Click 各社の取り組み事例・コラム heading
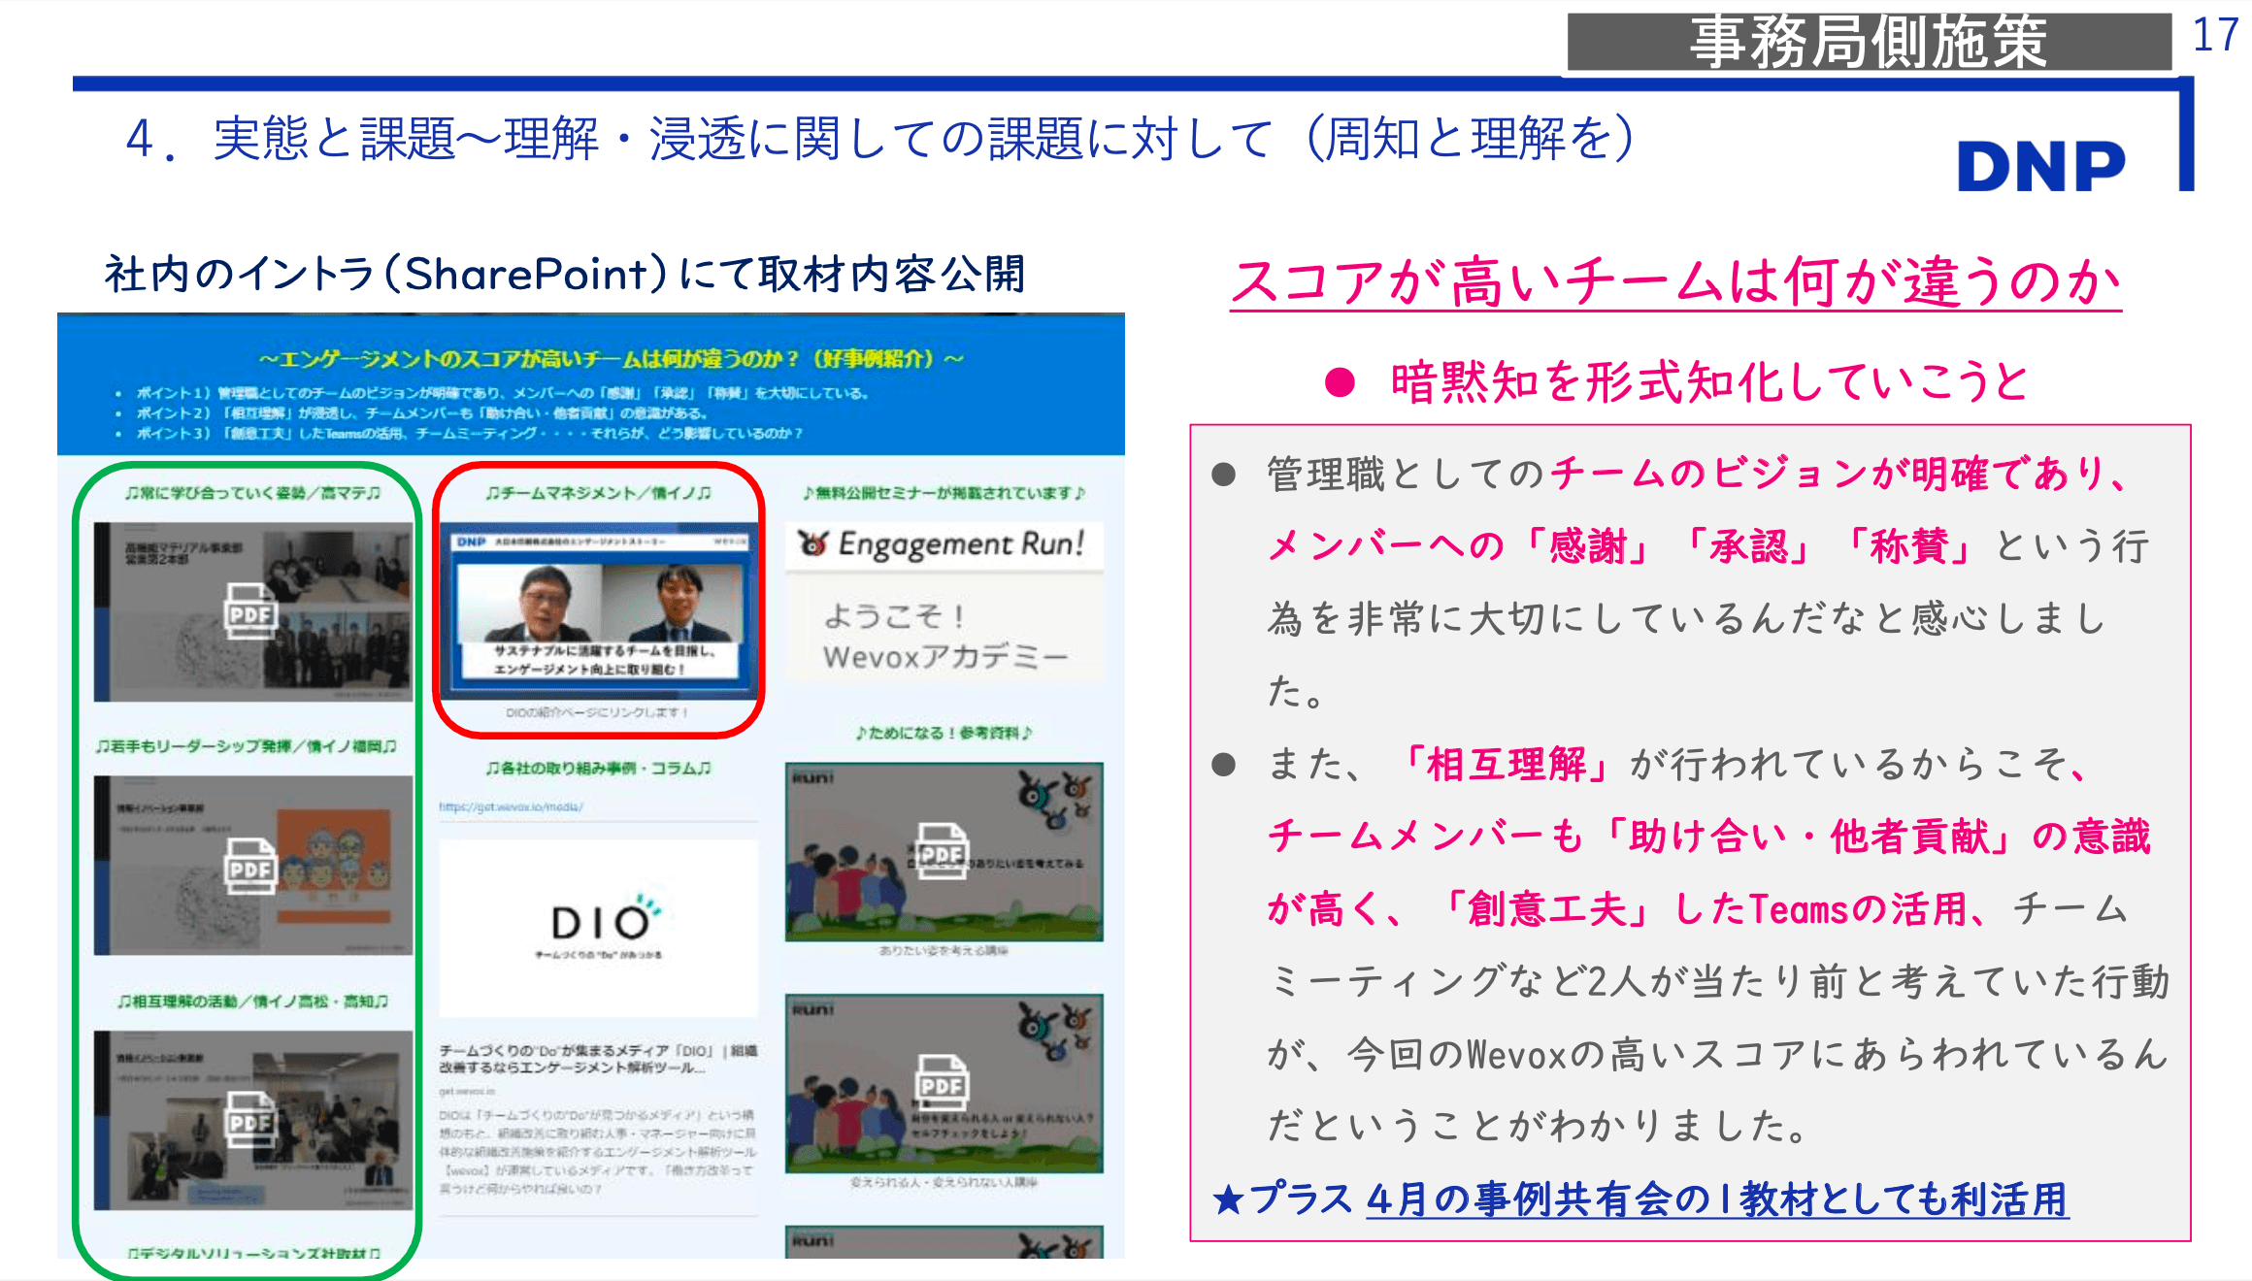Viewport: 2252px width, 1281px height. coord(598,768)
